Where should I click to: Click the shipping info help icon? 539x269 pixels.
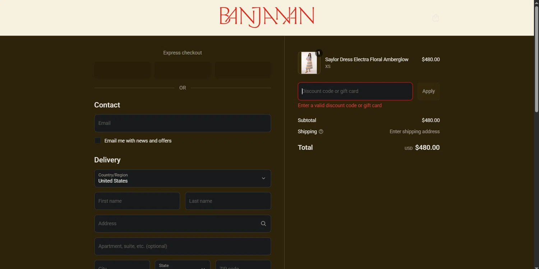tap(321, 132)
